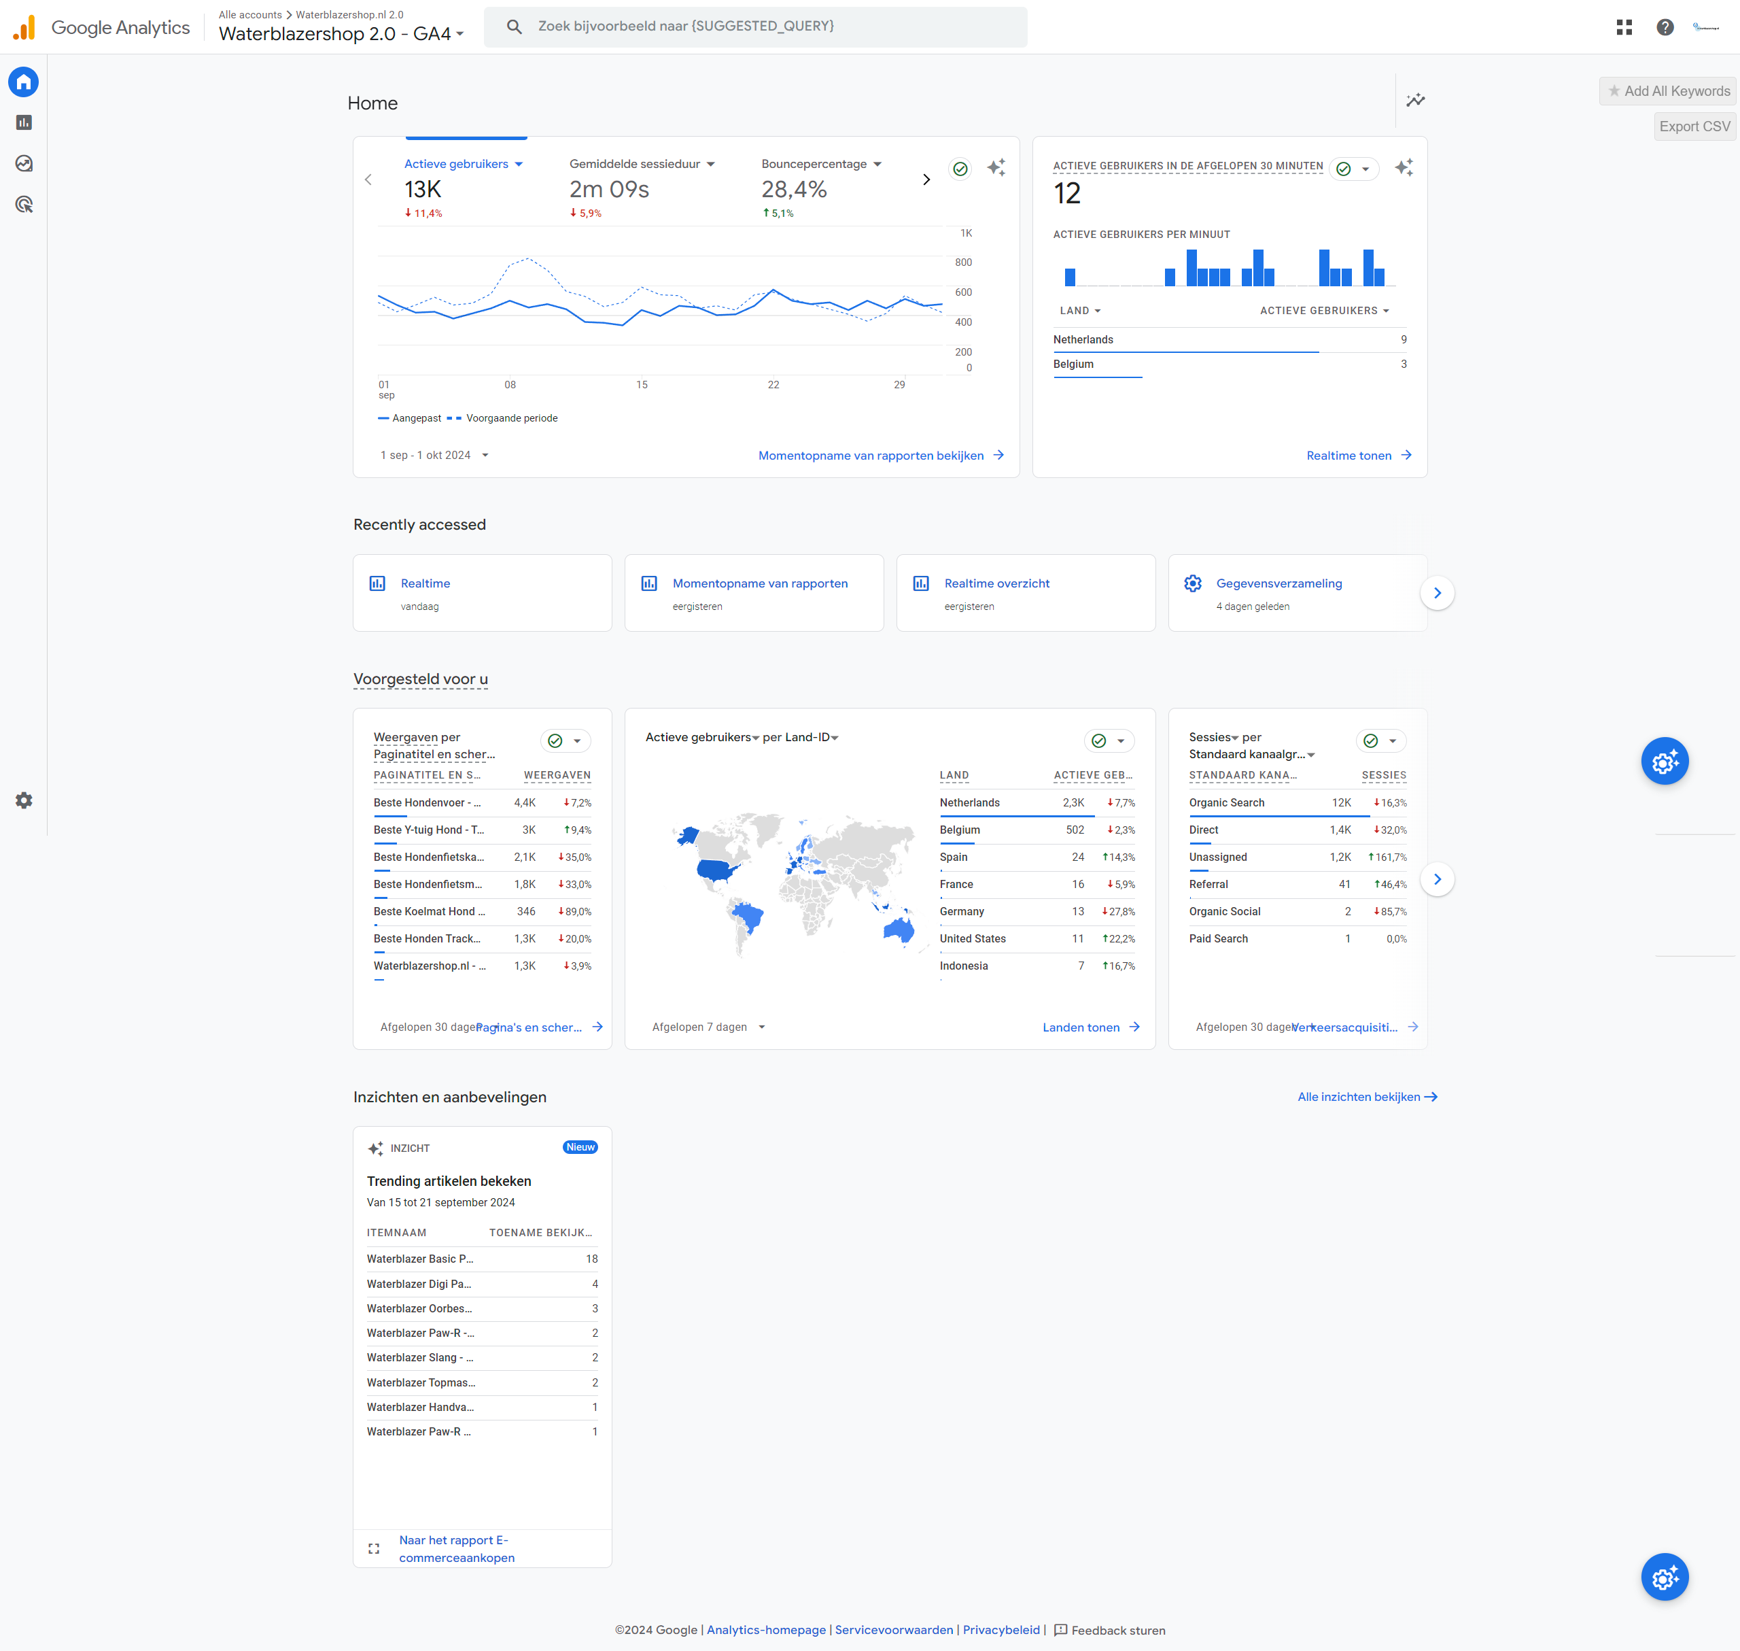Click the Add All Keywords button
Image resolution: width=1740 pixels, height=1651 pixels.
click(1669, 90)
